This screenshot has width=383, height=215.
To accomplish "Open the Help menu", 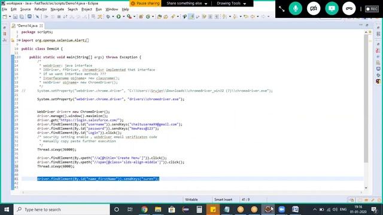I will pos(125,10).
